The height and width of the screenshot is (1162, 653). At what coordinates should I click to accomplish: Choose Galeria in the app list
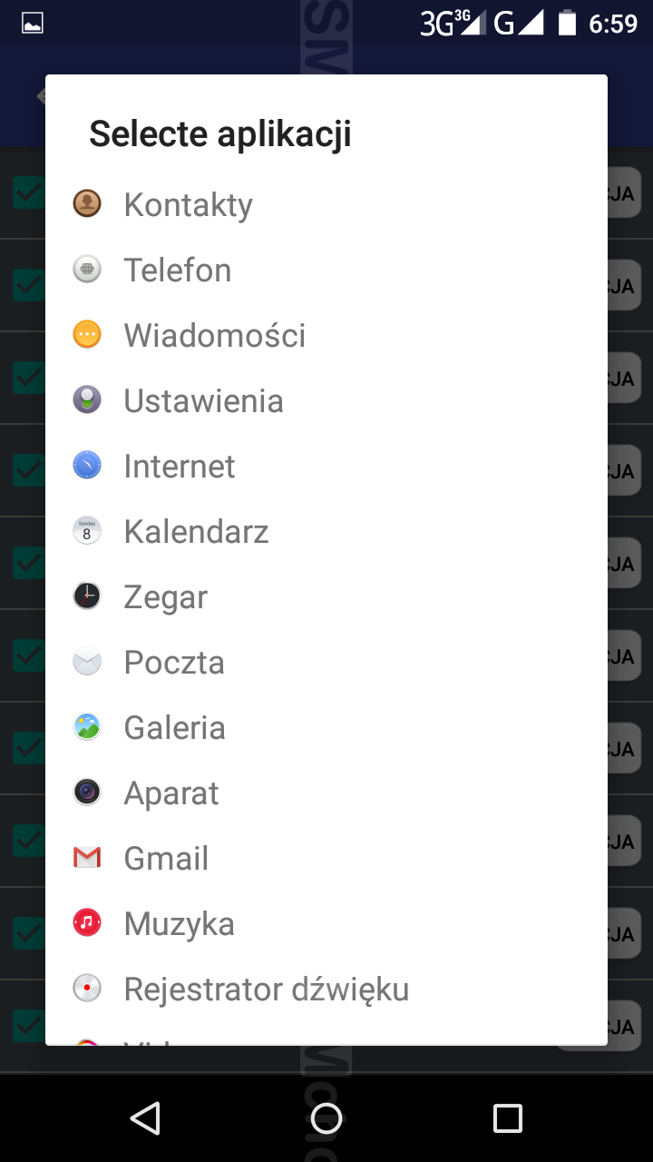coord(174,728)
